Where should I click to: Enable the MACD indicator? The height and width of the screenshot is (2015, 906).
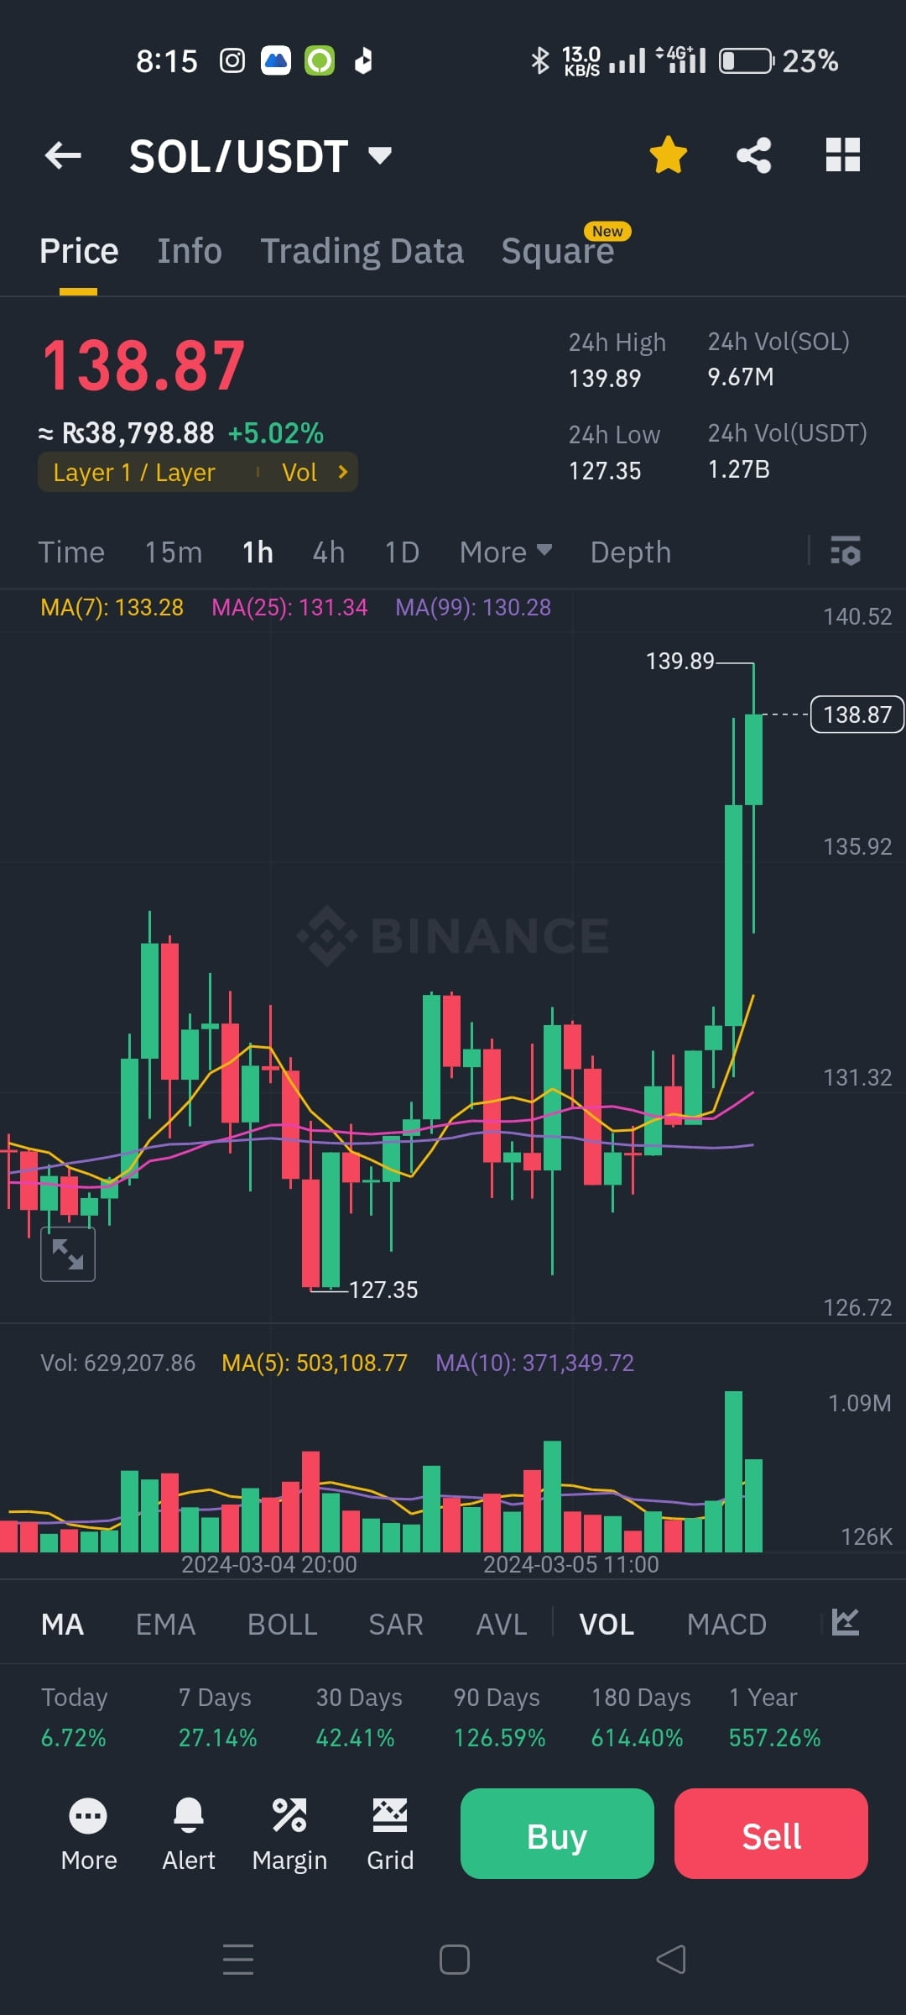[726, 1624]
